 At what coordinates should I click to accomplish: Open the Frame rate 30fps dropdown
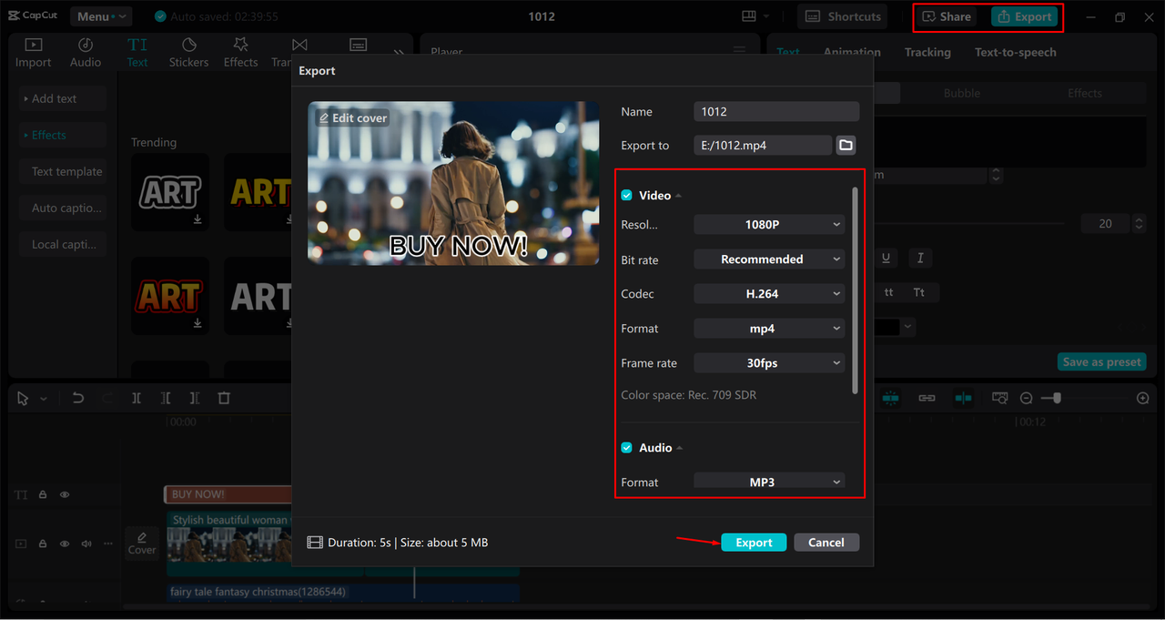point(769,363)
